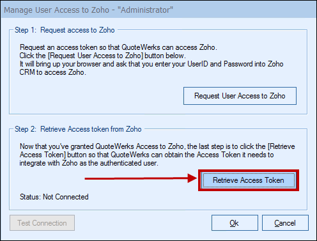Image resolution: width=317 pixels, height=241 pixels.
Task: Confirm the dialog with the Ok button
Action: click(x=235, y=223)
